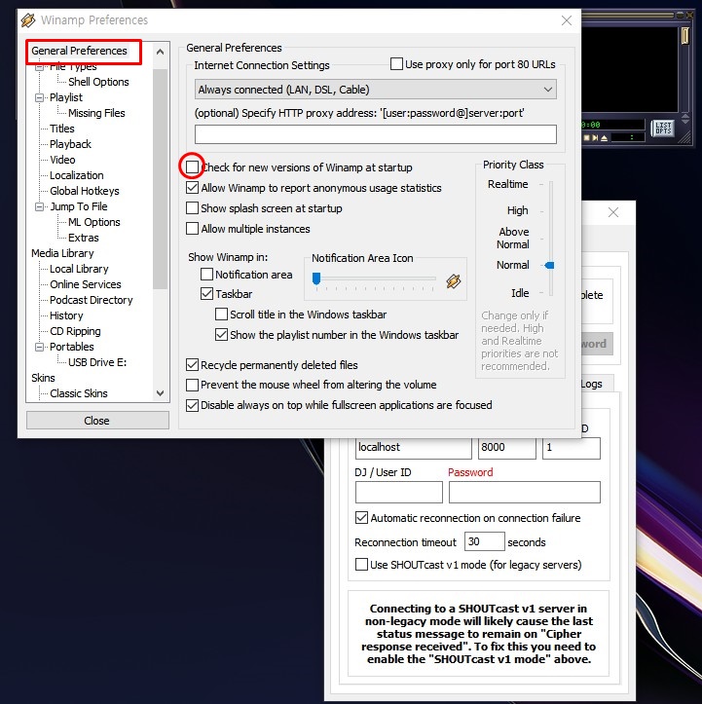Toggle Allow Winamp to report anonymous usage statistics
The width and height of the screenshot is (702, 704).
pyautogui.click(x=192, y=188)
